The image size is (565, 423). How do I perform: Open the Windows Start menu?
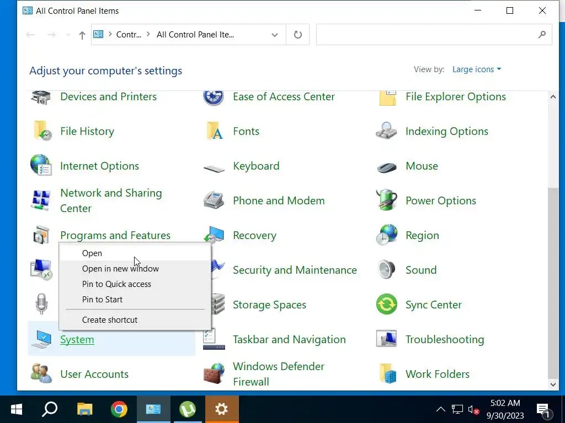(17, 409)
